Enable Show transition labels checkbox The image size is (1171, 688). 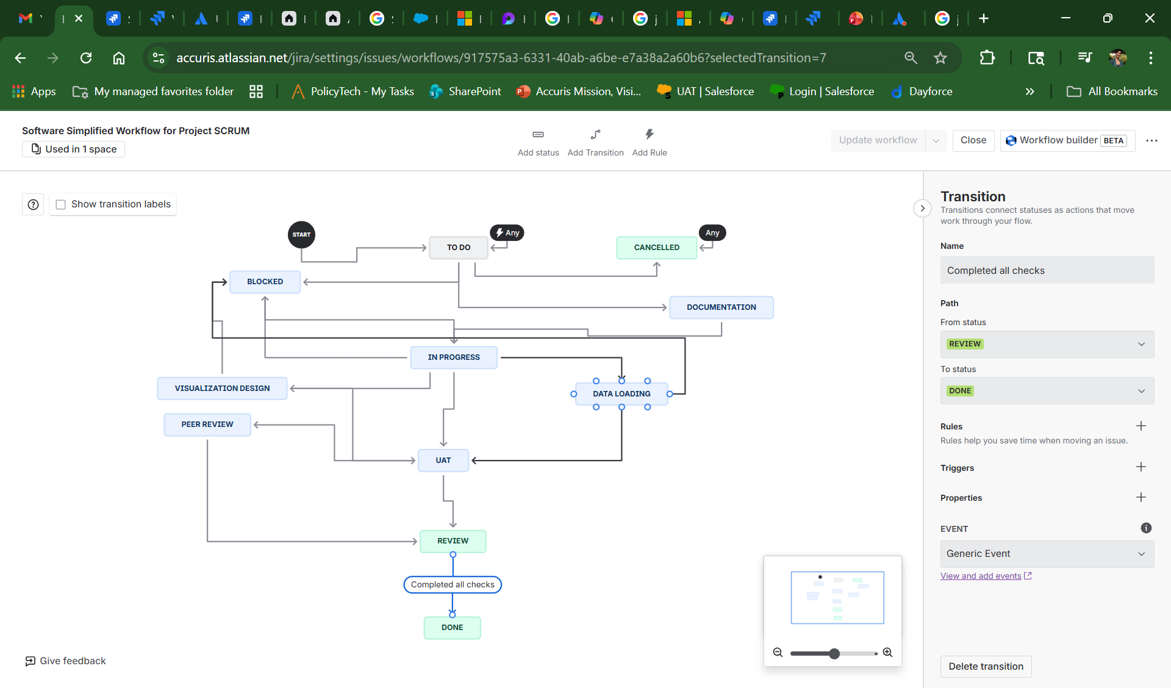[61, 204]
